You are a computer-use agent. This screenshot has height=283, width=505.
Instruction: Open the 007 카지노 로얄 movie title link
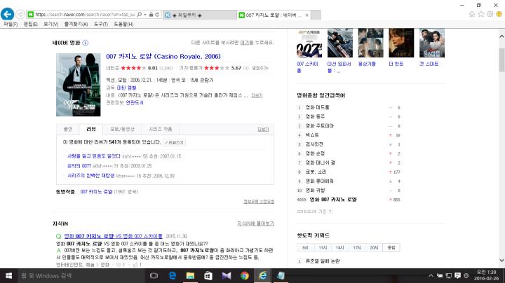click(x=163, y=56)
